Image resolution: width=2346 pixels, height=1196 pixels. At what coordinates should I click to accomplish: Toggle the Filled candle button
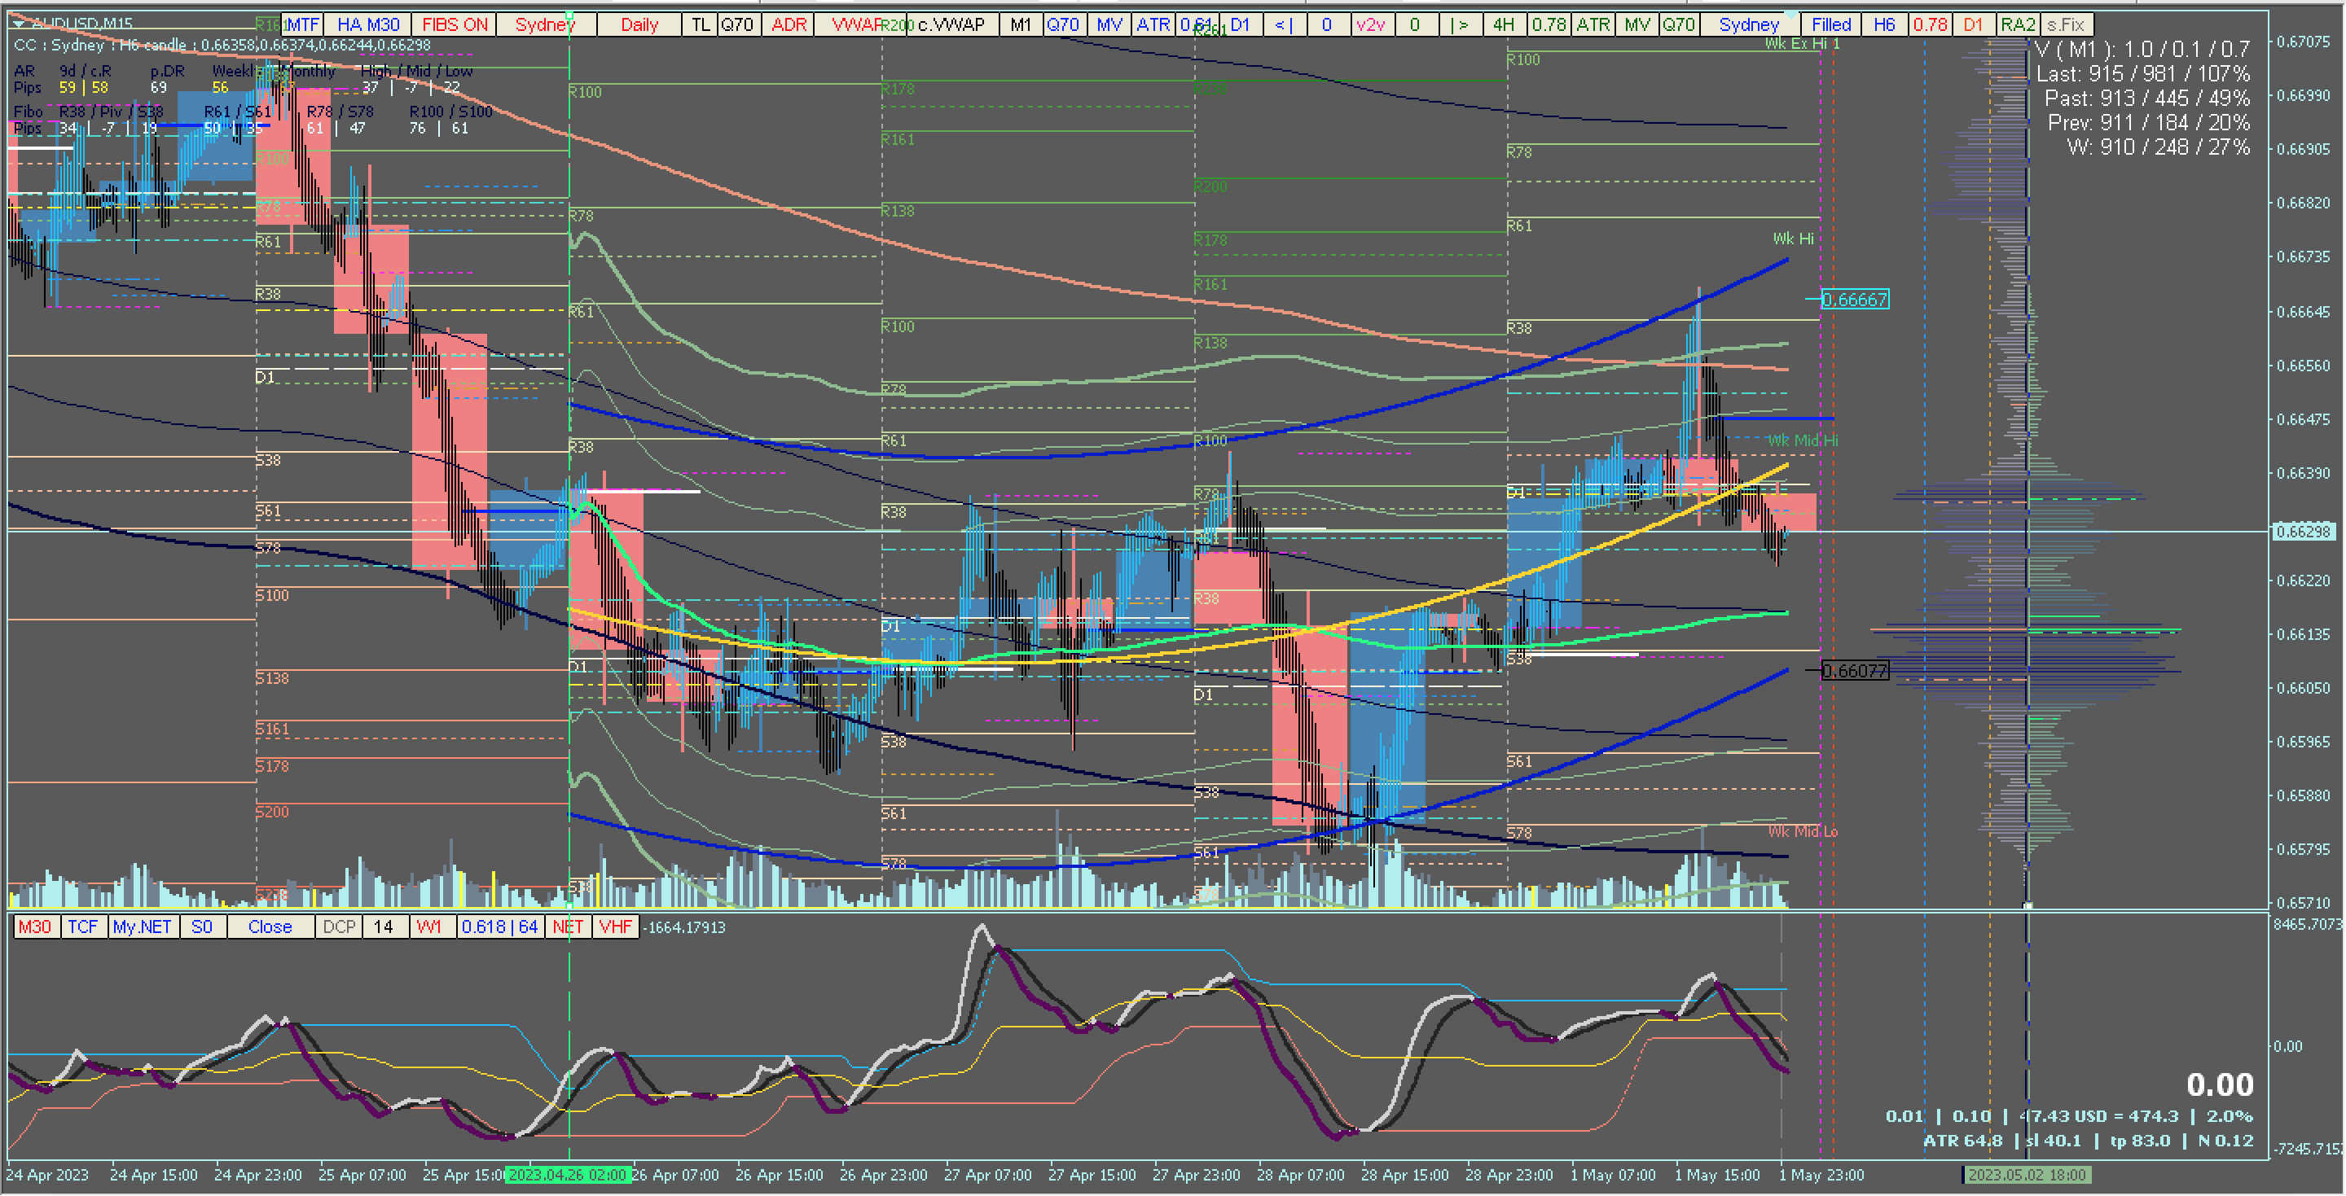pyautogui.click(x=1830, y=24)
